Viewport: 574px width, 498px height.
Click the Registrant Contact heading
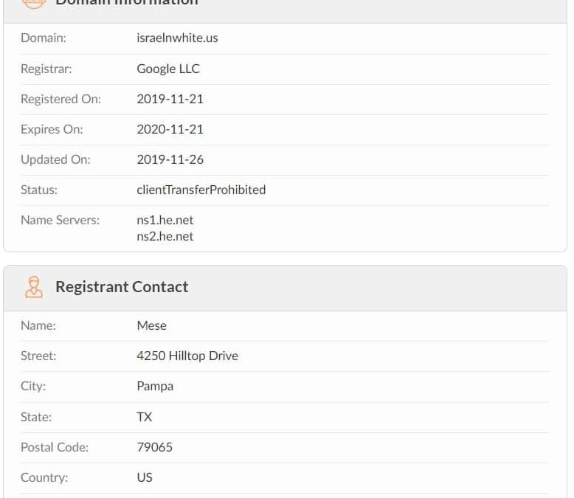[x=122, y=287]
